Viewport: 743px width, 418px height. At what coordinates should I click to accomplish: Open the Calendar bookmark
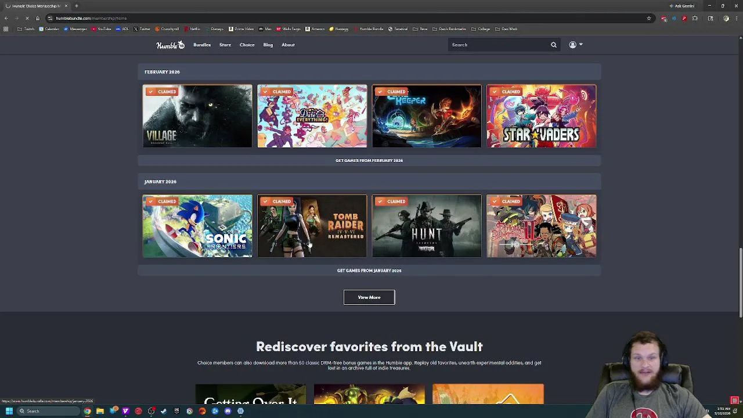[x=49, y=29]
